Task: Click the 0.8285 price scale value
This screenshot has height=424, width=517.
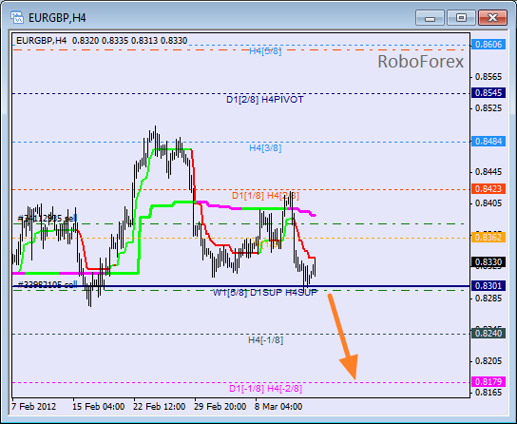Action: click(488, 299)
